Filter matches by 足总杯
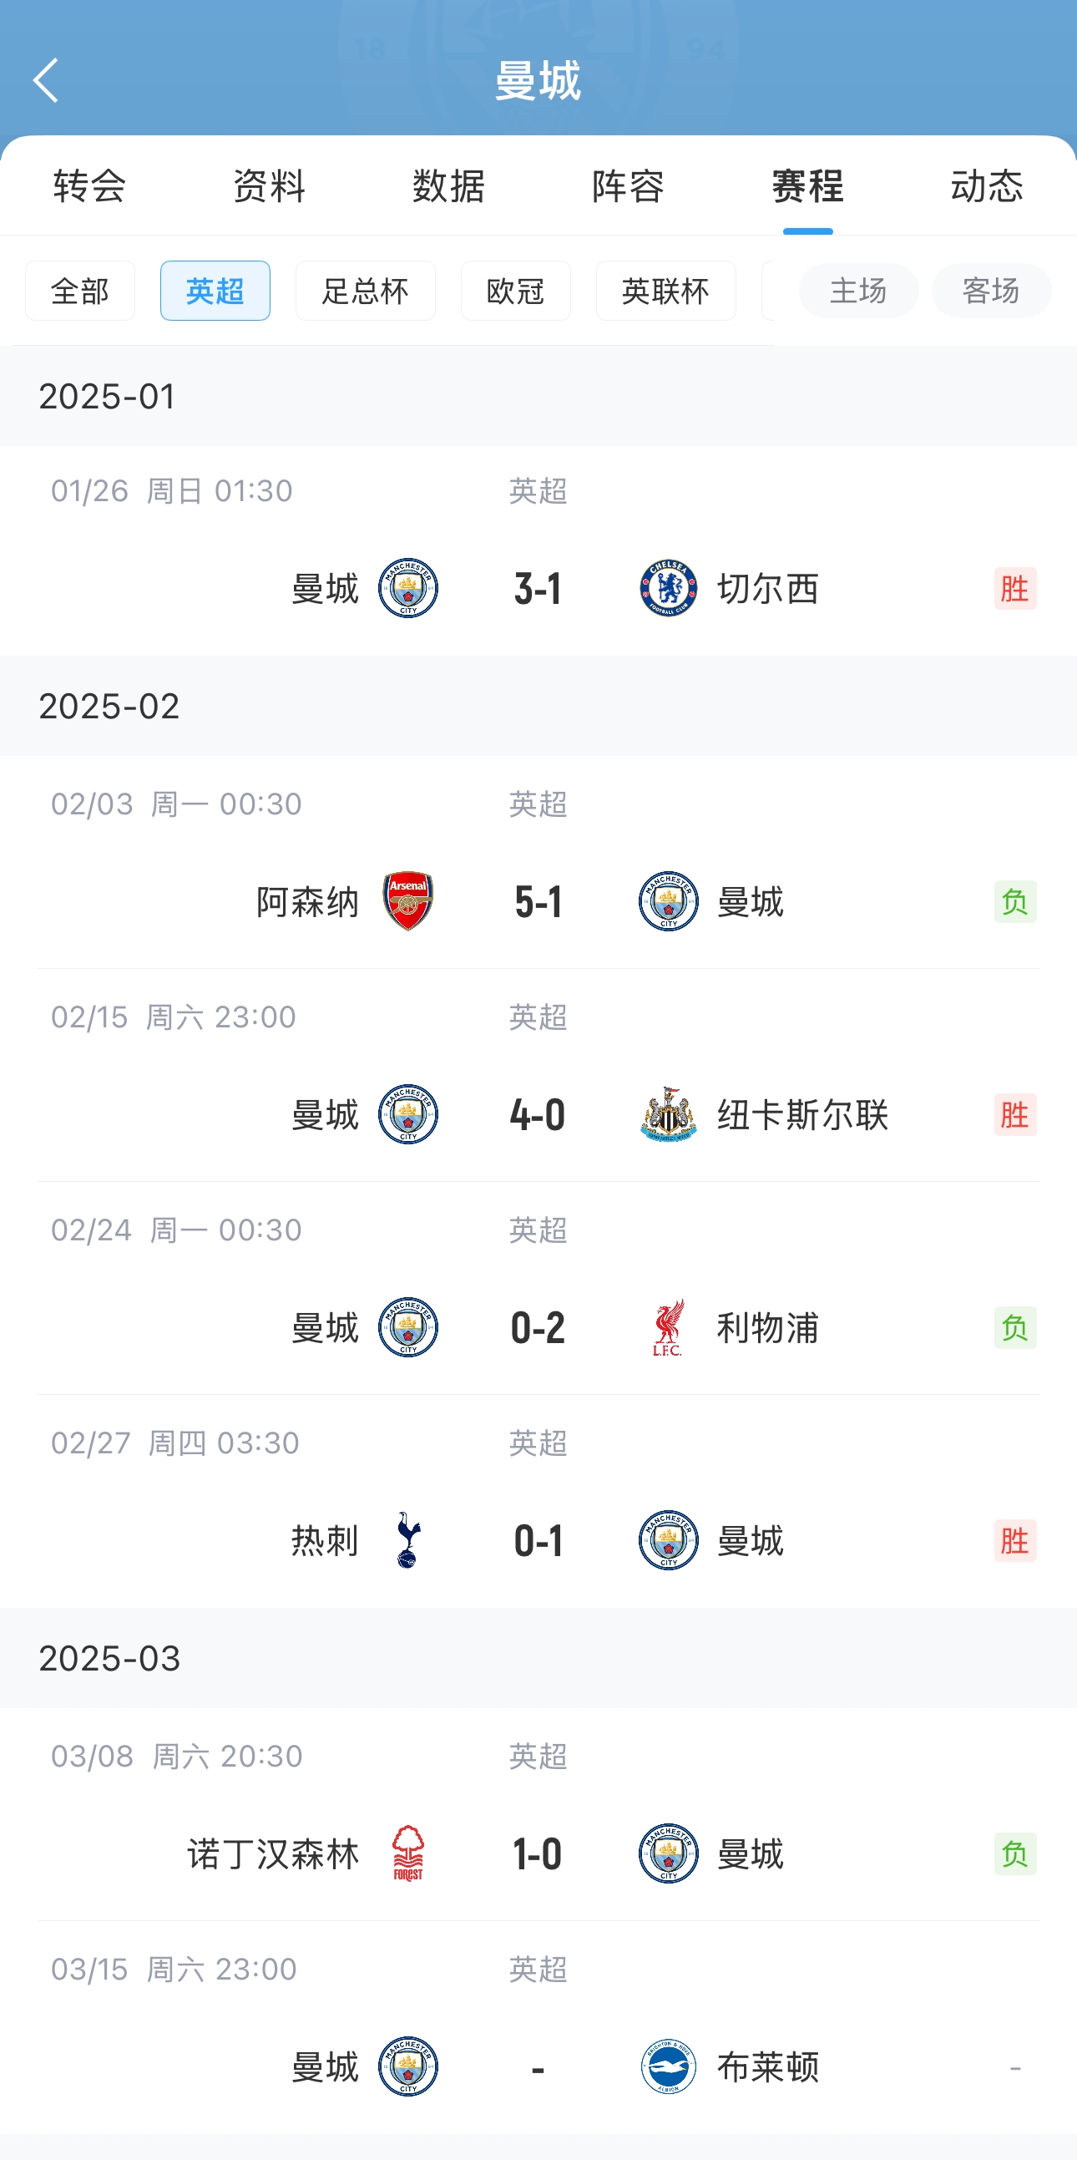This screenshot has height=2160, width=1077. pyautogui.click(x=366, y=291)
